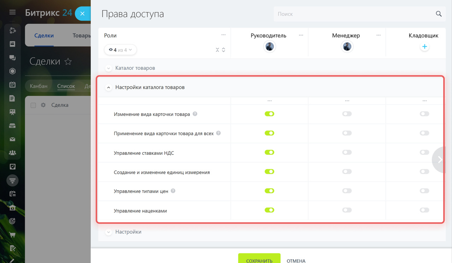Select the Канбан view
This screenshot has height=263, width=452.
(38, 86)
